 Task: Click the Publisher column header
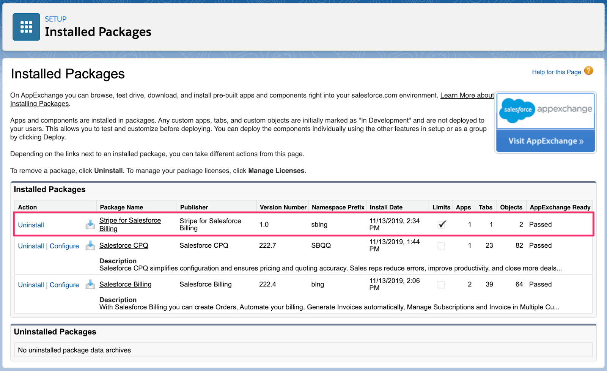(x=194, y=207)
